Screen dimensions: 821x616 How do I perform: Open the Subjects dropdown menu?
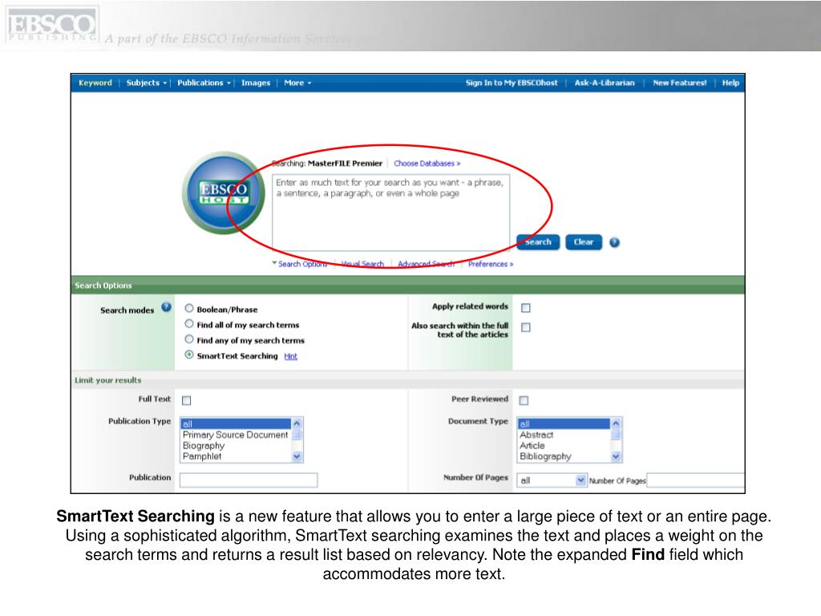(x=146, y=83)
